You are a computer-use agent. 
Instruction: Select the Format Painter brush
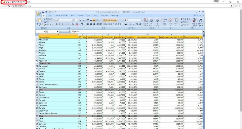coord(45,25)
